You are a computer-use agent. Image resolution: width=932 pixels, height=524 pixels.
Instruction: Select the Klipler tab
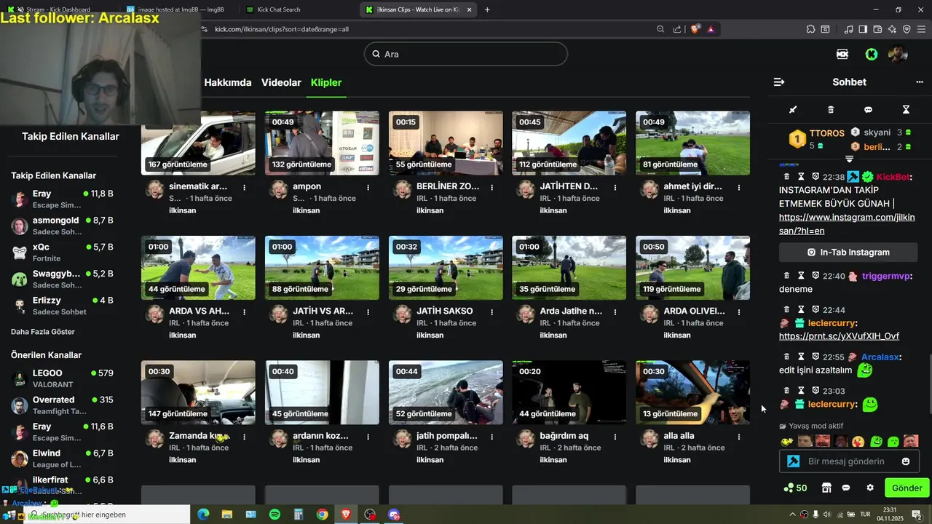[x=326, y=82]
